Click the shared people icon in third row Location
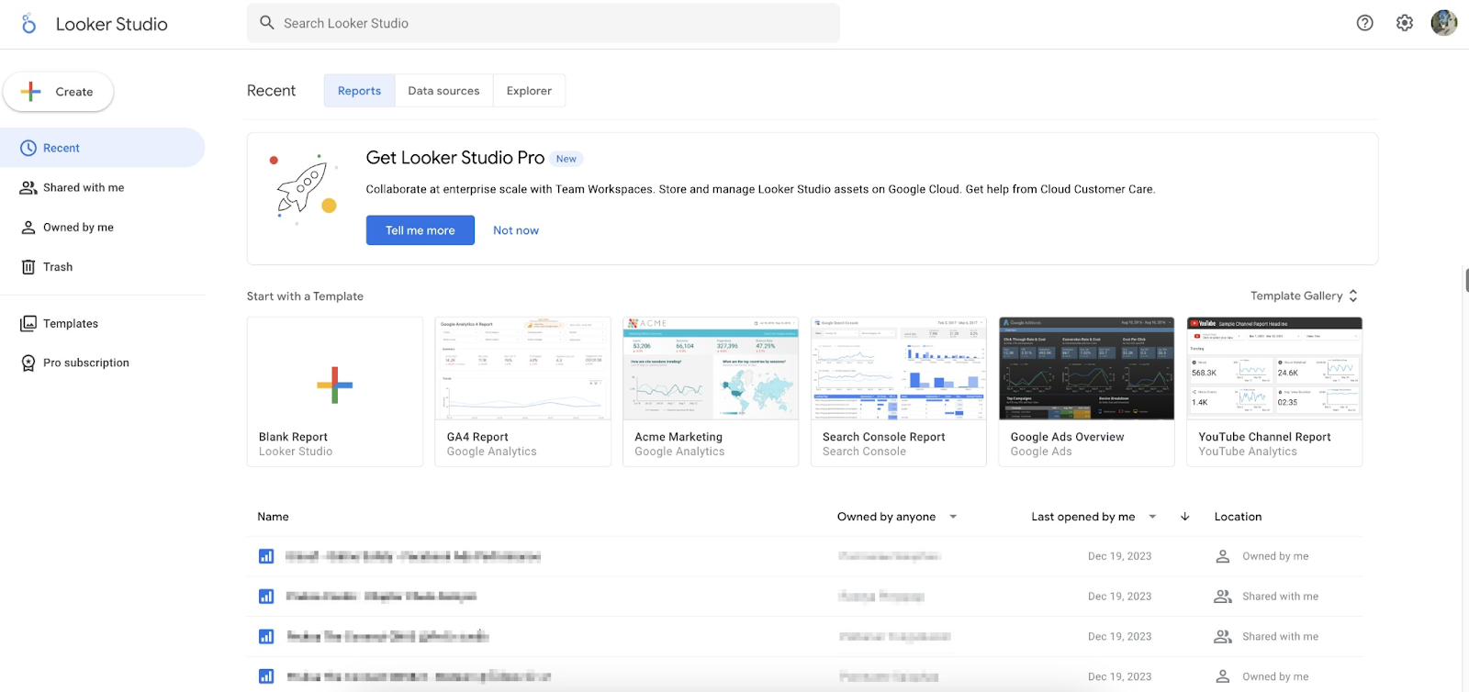 tap(1223, 636)
